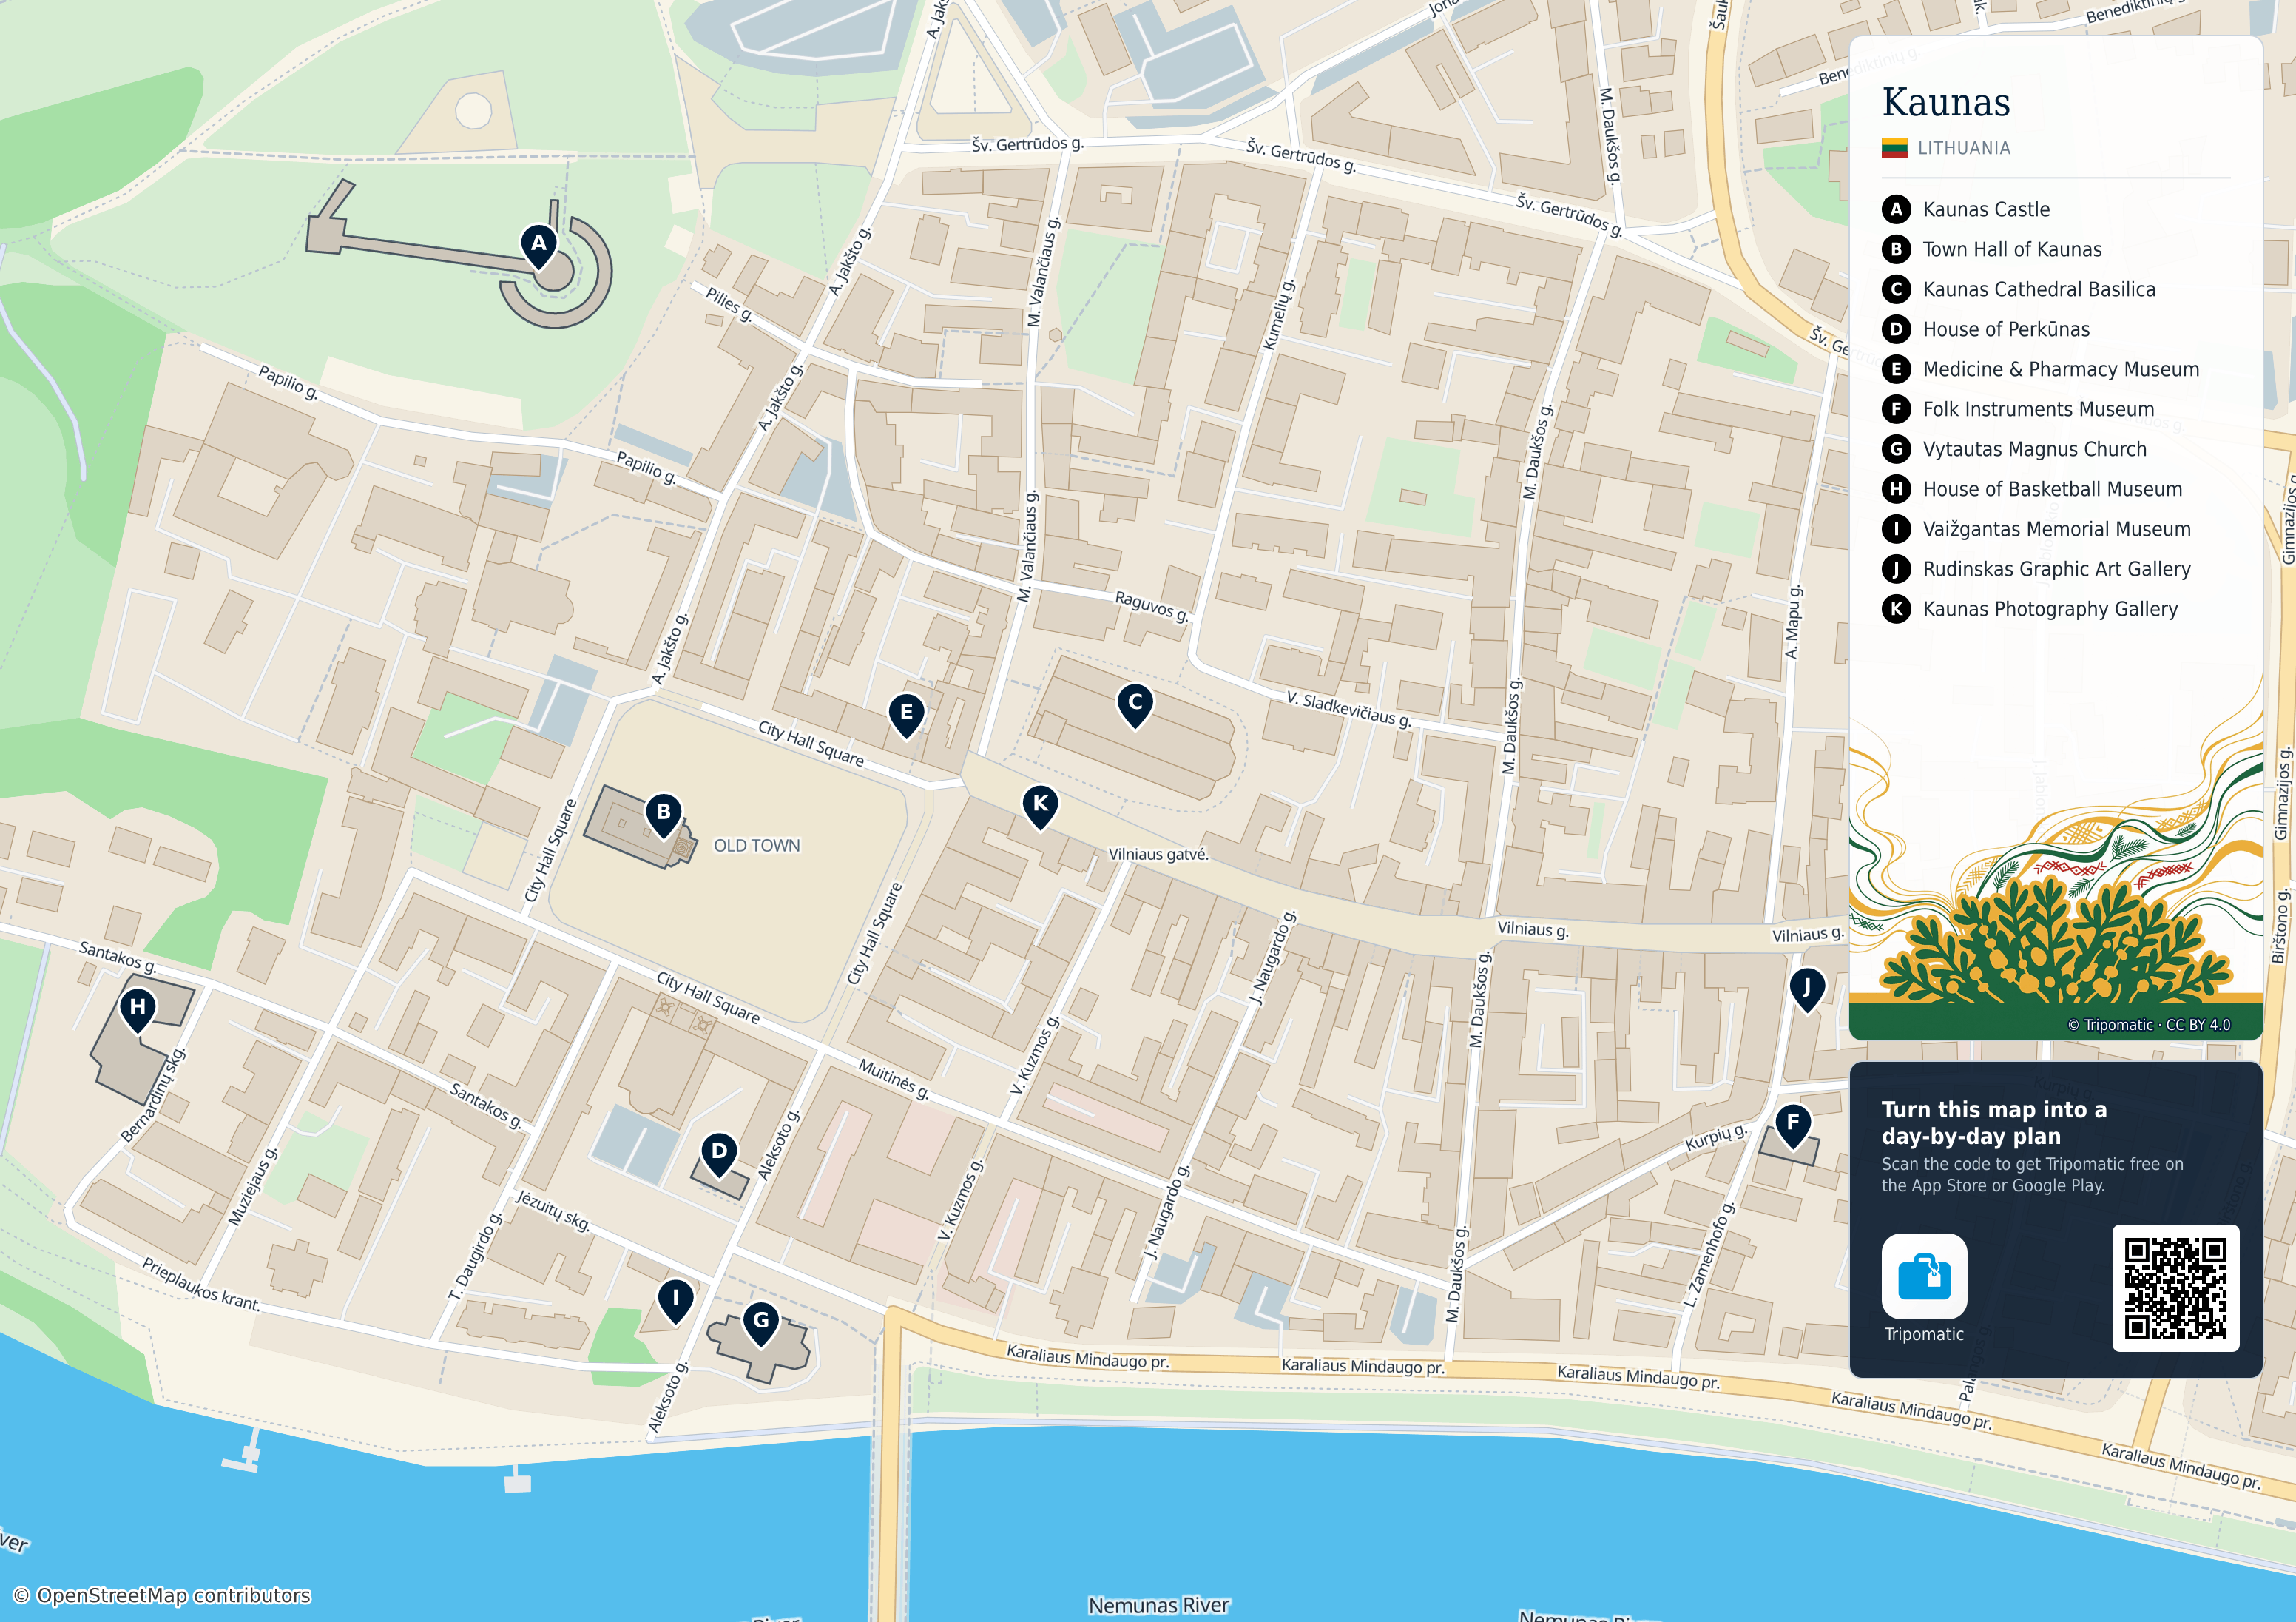2296x1622 pixels.
Task: Click legend badge D beside House of Perkūnas
Action: click(1896, 329)
